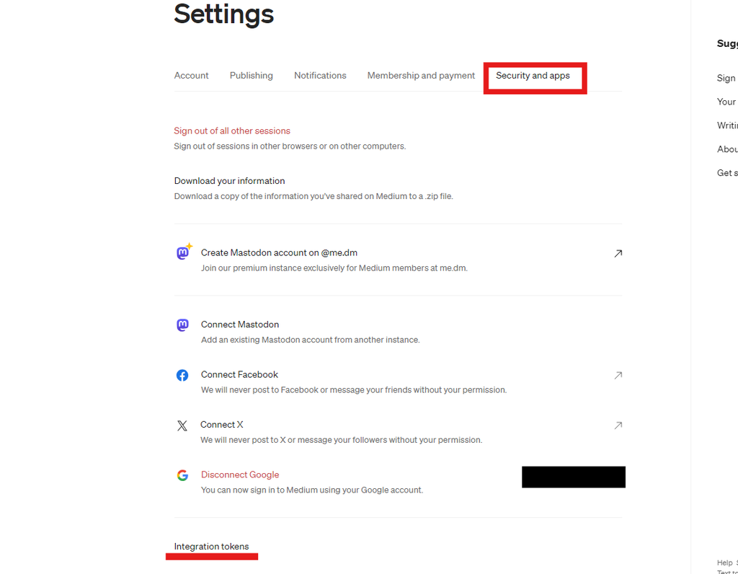738x574 pixels.
Task: Select the Notifications tab
Action: 320,75
